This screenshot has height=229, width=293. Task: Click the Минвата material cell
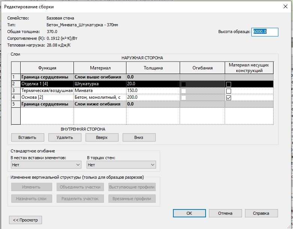click(x=100, y=90)
